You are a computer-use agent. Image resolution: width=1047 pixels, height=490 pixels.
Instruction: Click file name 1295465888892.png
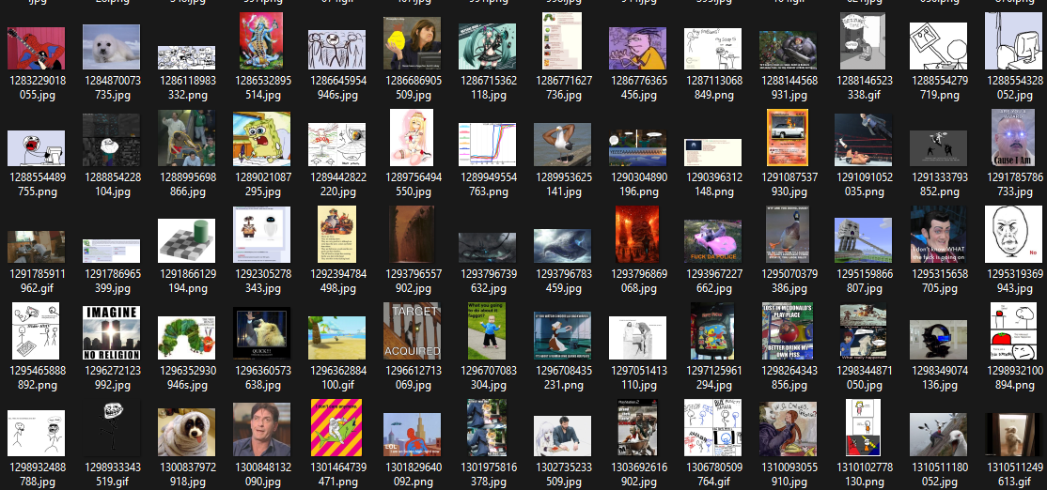36,378
